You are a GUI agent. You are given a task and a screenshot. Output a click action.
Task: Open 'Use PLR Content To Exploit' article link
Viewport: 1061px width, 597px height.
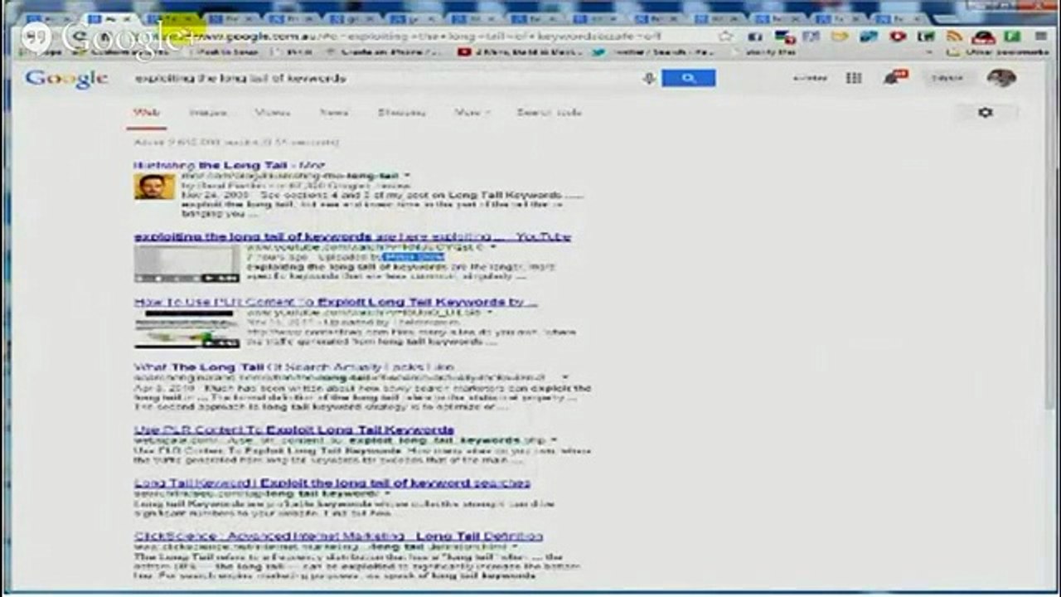coord(294,430)
